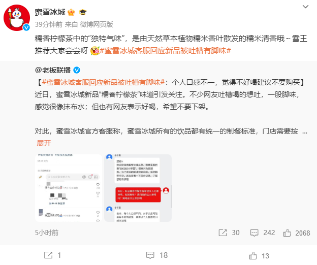
Task: Open the 18 comments on main post
Action: click(157, 255)
